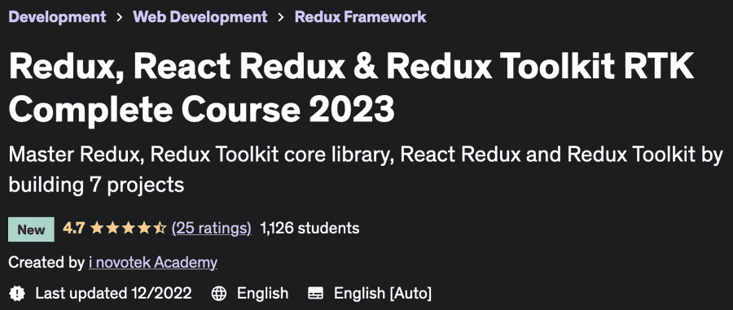Click the star rating icons
733x310 pixels.
128,229
